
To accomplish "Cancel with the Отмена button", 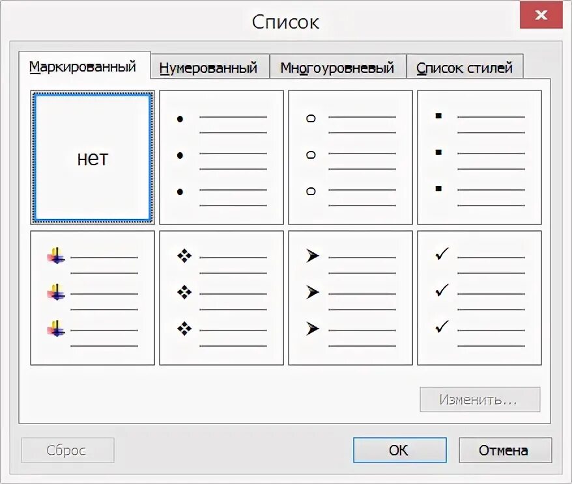I will click(x=506, y=450).
